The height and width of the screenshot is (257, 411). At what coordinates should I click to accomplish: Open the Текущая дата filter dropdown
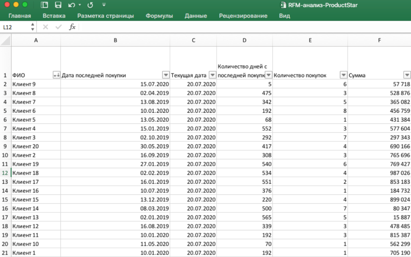[x=213, y=75]
